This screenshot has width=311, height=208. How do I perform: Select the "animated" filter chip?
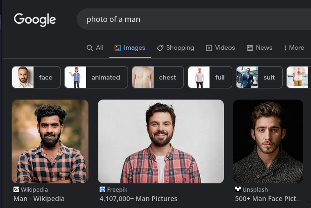95,77
